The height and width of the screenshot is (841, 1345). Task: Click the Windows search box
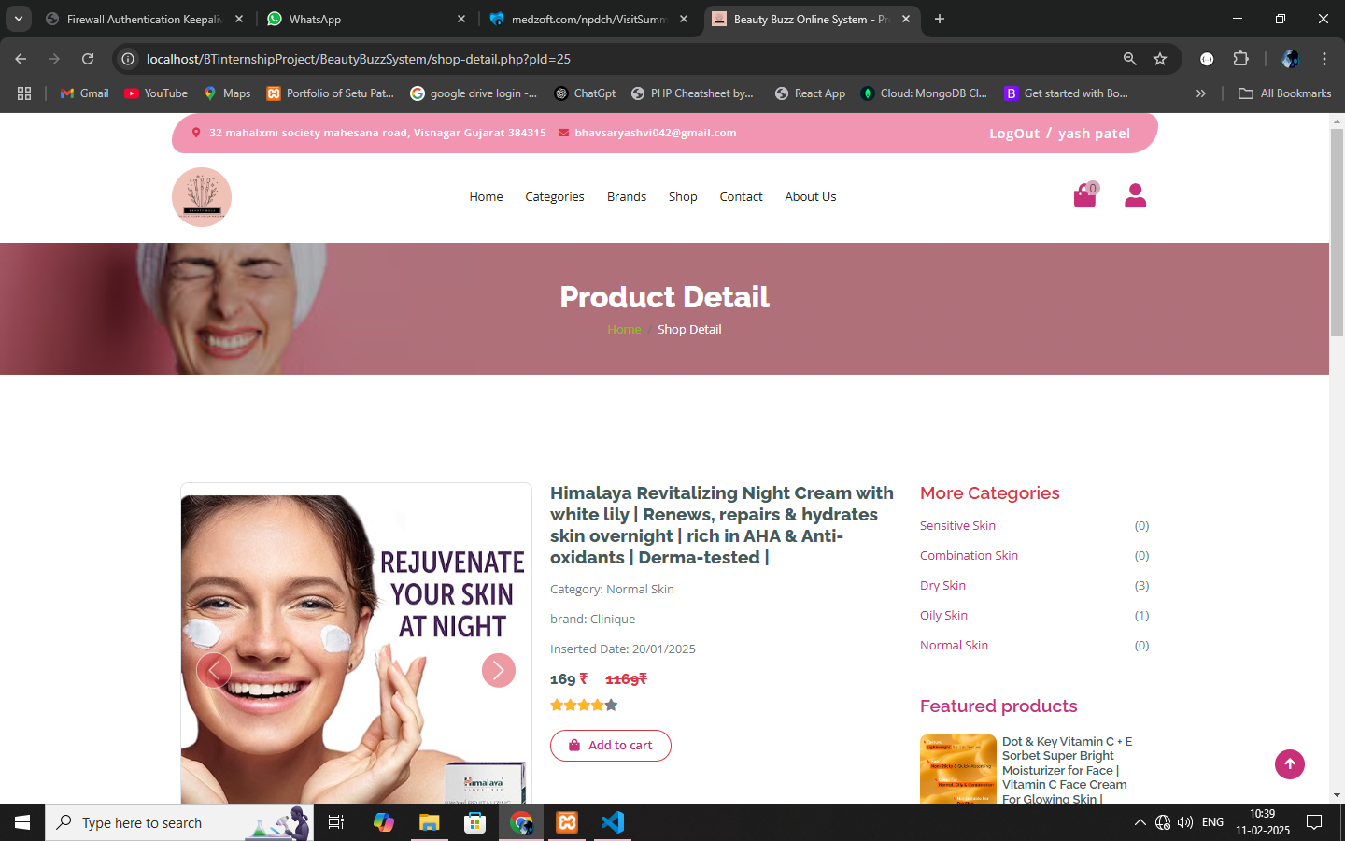click(x=179, y=822)
